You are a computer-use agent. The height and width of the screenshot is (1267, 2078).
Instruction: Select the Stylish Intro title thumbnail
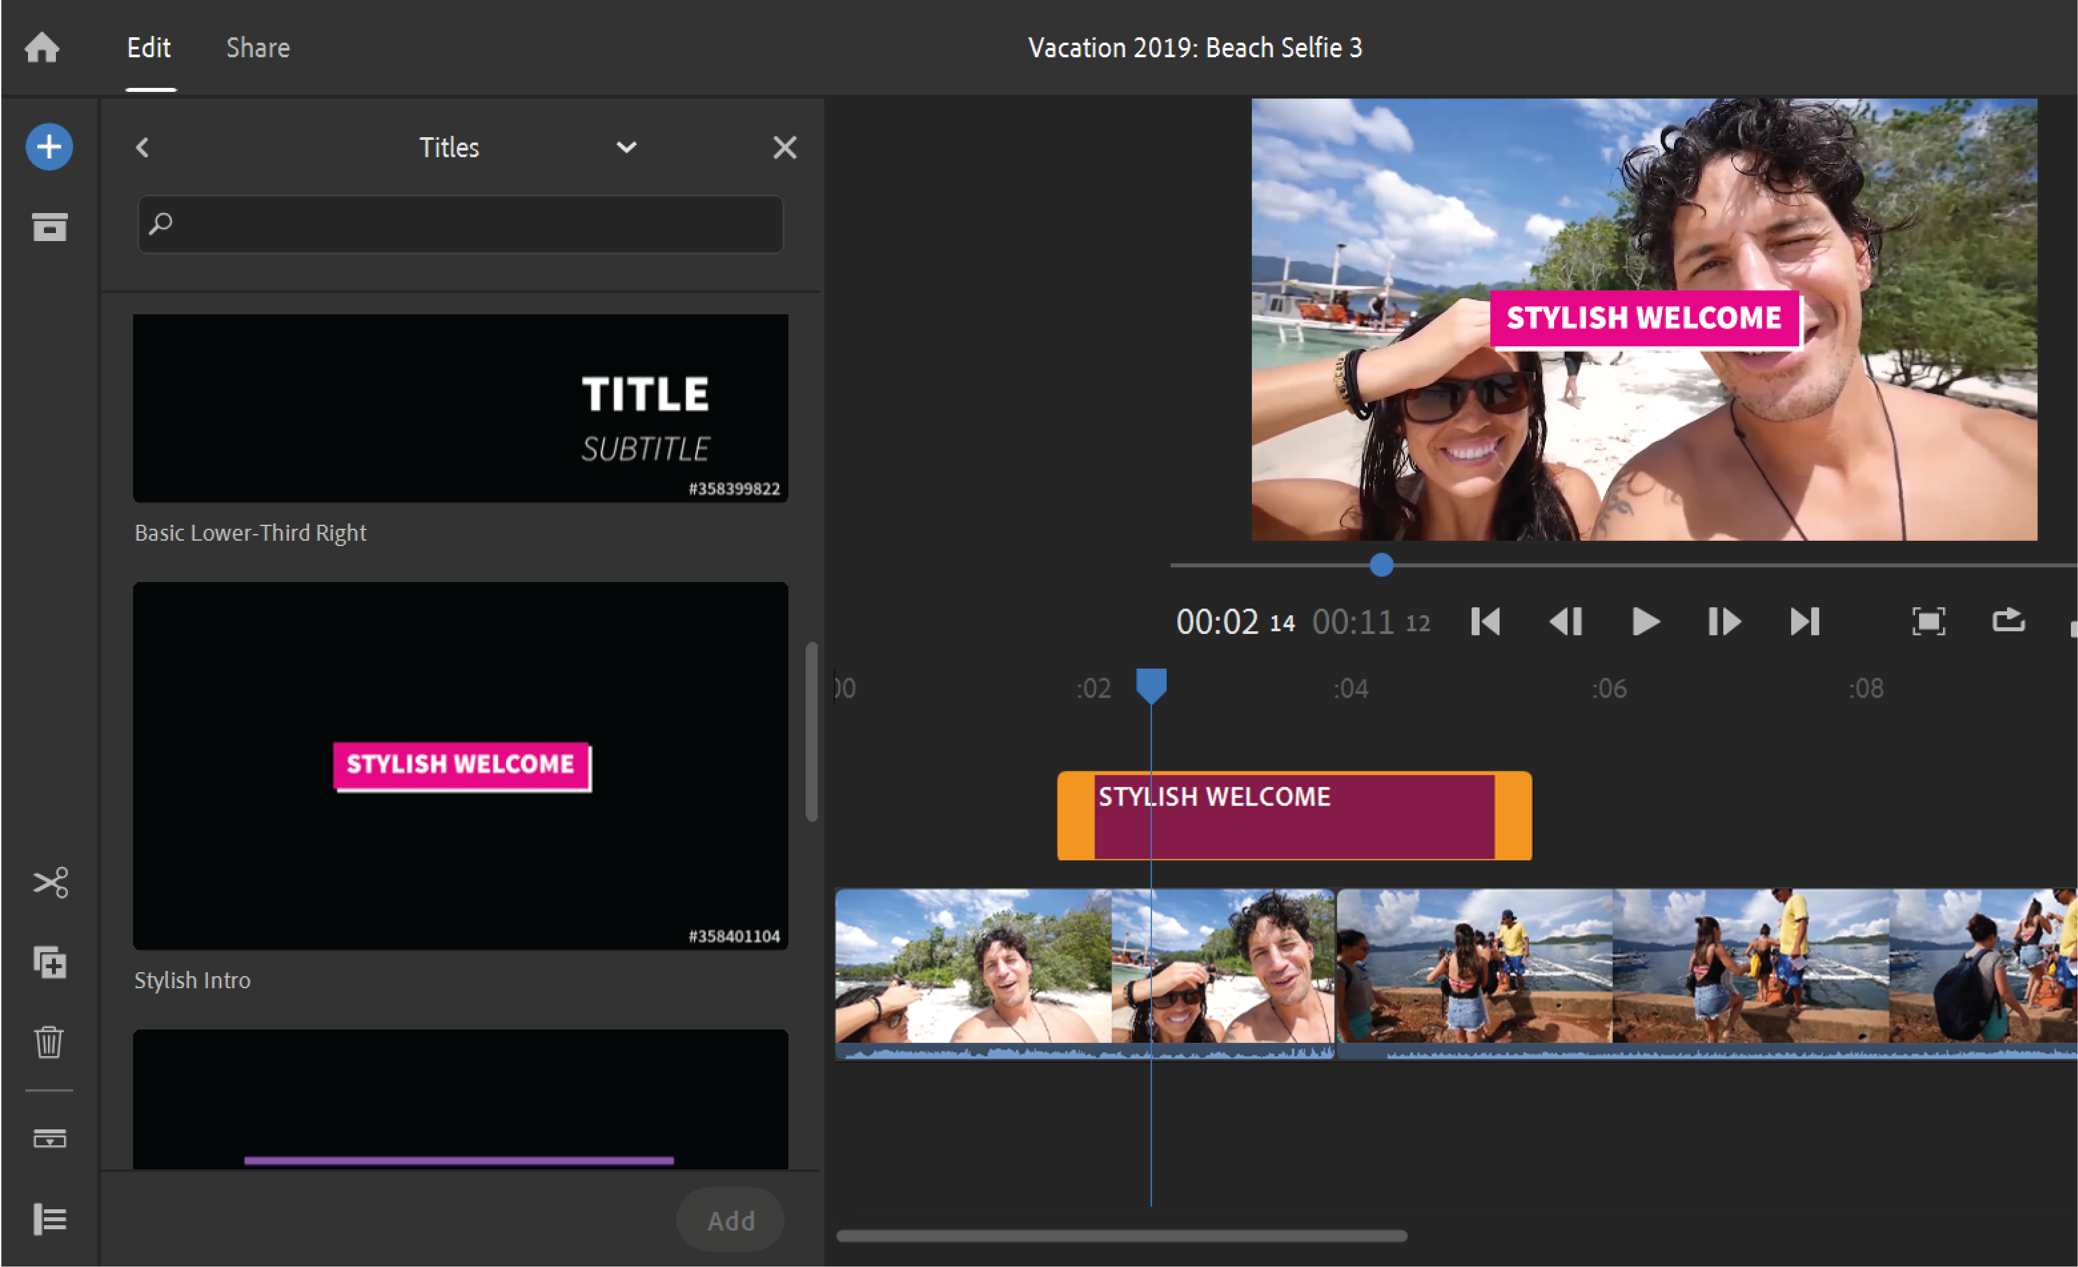coord(460,765)
